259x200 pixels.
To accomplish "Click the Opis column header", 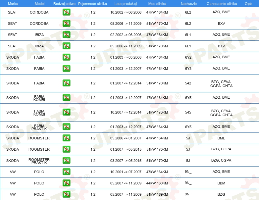I will click(x=248, y=4).
